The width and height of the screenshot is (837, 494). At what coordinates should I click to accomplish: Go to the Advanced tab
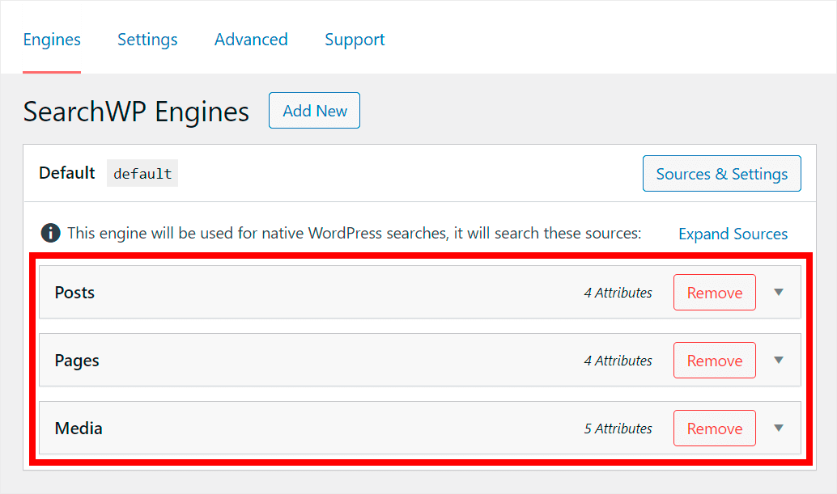(251, 40)
